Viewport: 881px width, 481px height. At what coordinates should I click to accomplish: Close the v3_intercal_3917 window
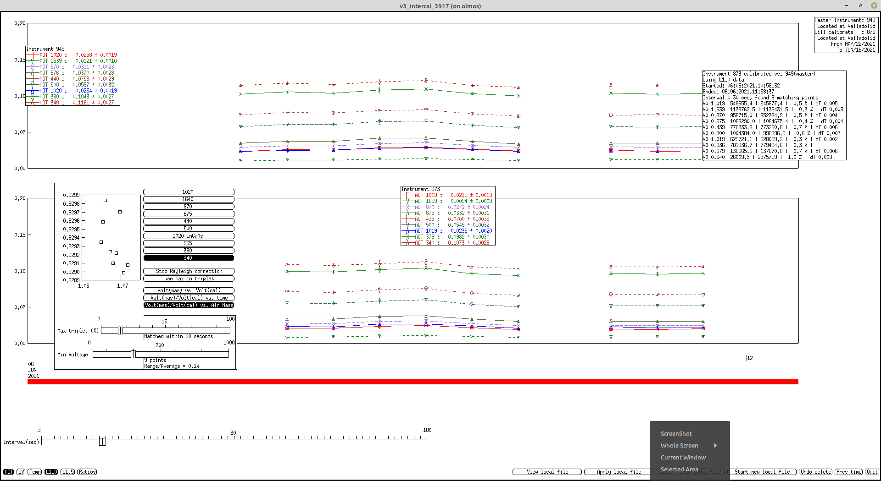pyautogui.click(x=874, y=5)
